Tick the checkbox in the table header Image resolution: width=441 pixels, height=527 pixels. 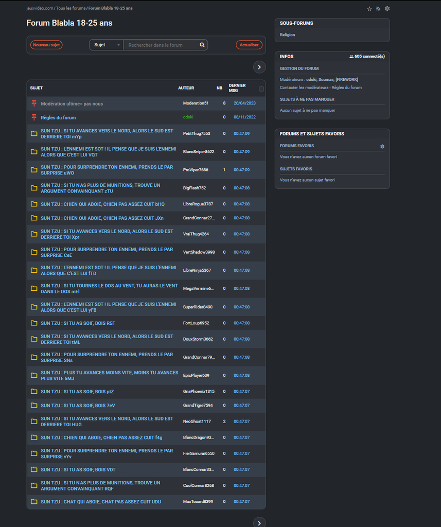coord(261,89)
